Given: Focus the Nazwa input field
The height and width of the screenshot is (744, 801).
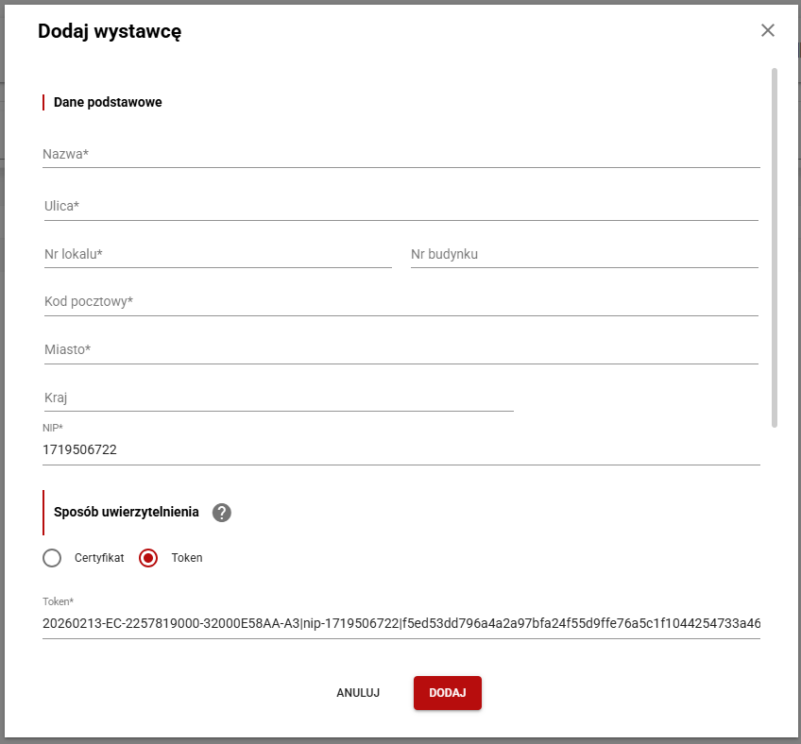Looking at the screenshot, I should 400,154.
